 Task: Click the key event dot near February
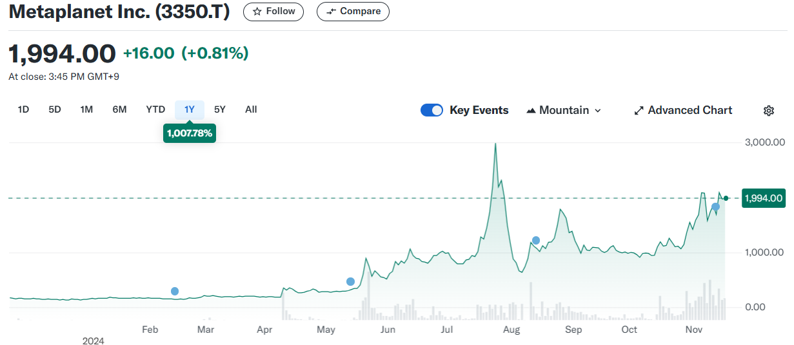pos(175,292)
